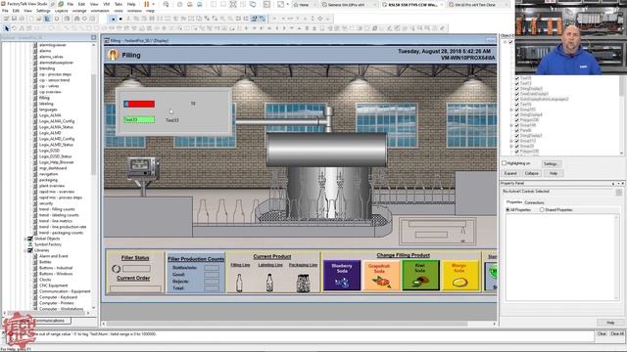Close the Property Panel with its X icon
The width and height of the screenshot is (627, 352).
coord(623,183)
